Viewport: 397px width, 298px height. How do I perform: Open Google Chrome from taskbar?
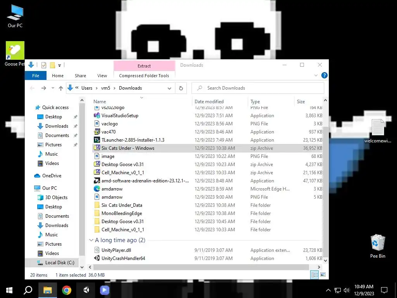coord(67,290)
